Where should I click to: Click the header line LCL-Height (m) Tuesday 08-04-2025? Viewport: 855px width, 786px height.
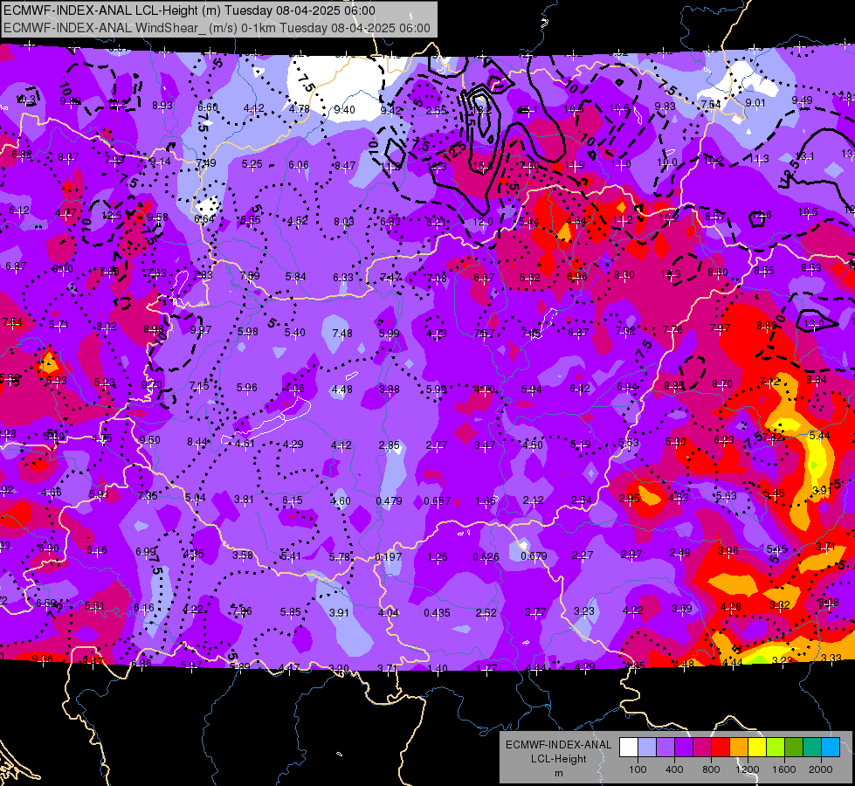coord(190,10)
